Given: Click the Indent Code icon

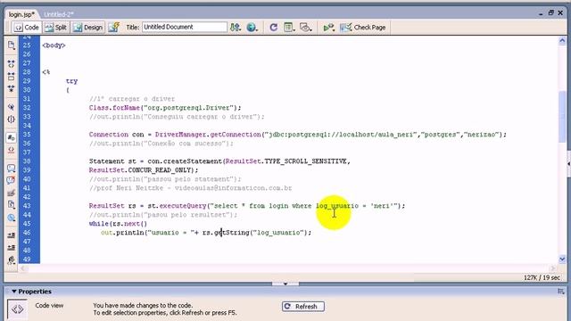Looking at the screenshot, I should [x=12, y=235].
